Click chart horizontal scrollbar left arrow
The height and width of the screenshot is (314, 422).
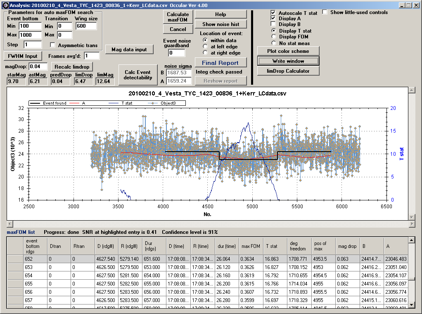pyautogui.click(x=9, y=224)
